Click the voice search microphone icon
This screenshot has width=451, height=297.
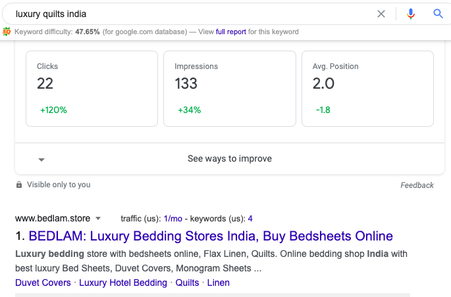tap(411, 13)
